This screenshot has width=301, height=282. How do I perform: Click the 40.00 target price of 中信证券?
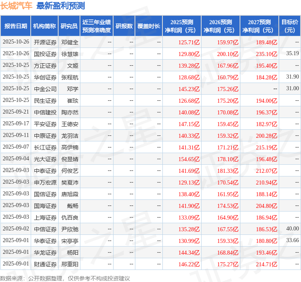click(293, 228)
